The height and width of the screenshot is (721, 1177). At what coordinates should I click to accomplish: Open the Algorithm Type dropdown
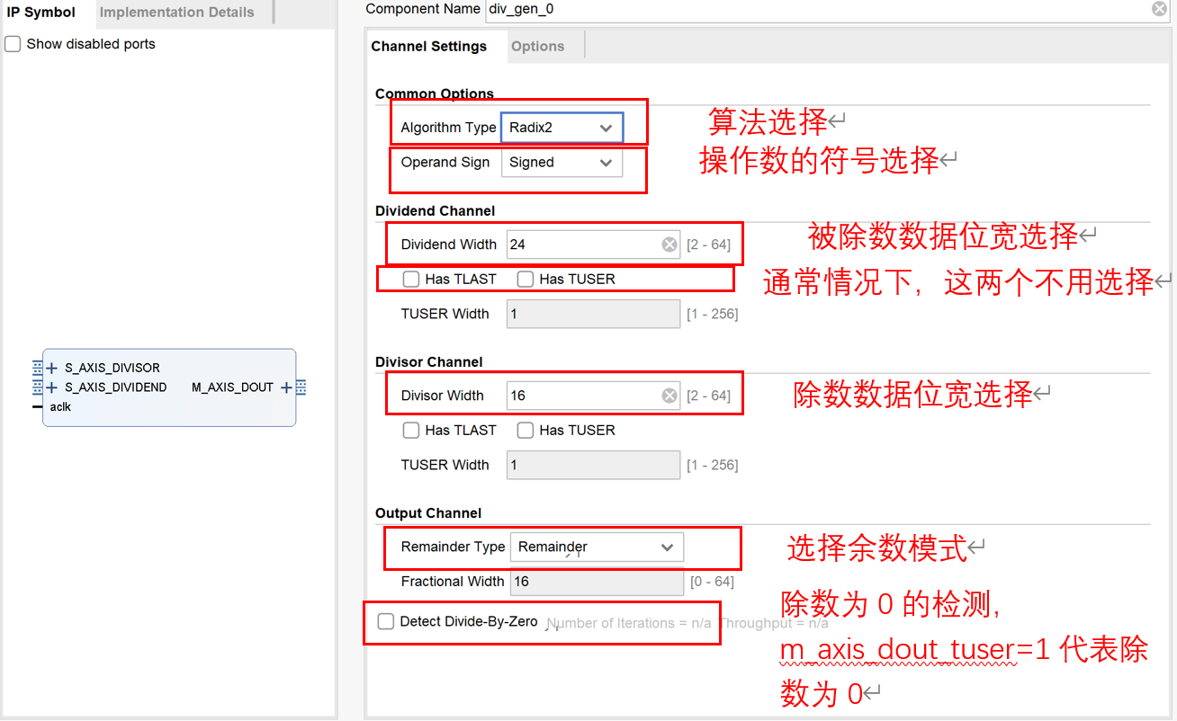[562, 128]
